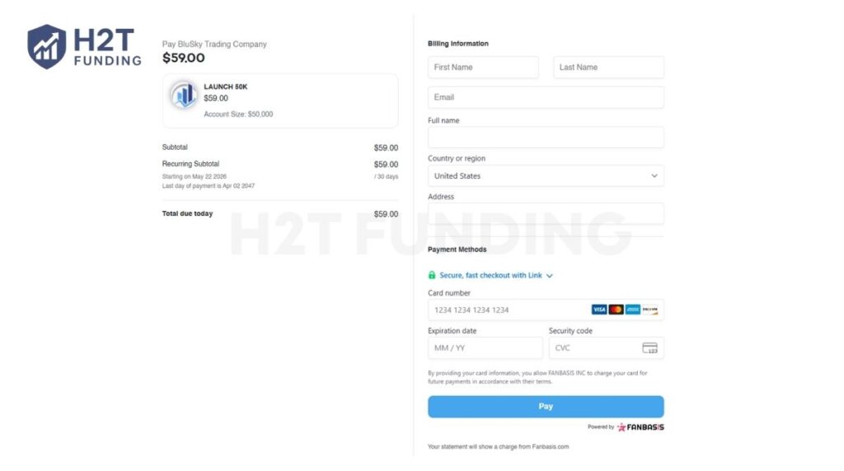Click the CVC security code field

[606, 347]
